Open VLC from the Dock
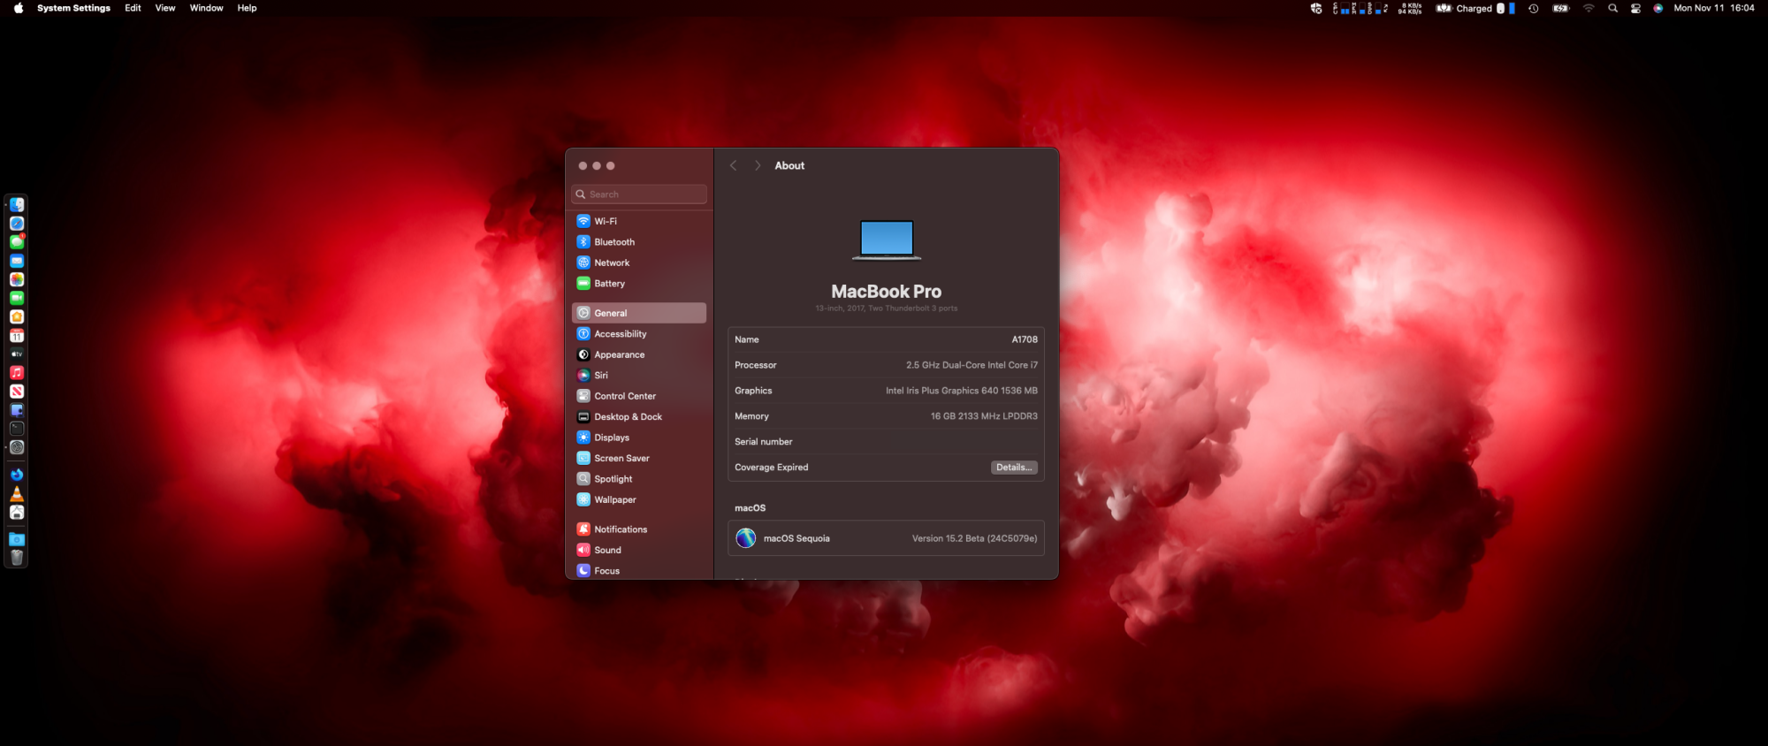This screenshot has width=1768, height=746. pyautogui.click(x=17, y=493)
